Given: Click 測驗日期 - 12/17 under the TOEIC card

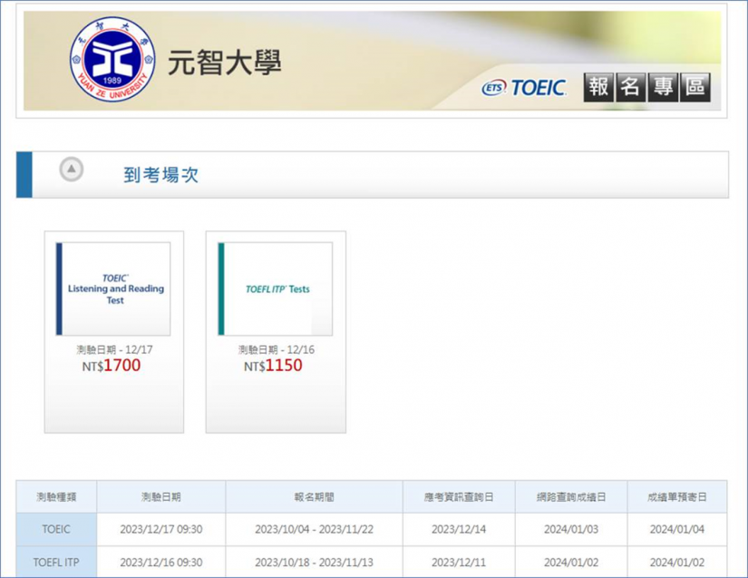Looking at the screenshot, I should click(x=114, y=349).
